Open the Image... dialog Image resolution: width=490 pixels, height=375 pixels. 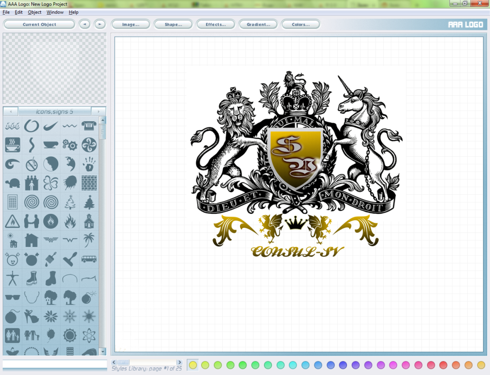pos(130,25)
